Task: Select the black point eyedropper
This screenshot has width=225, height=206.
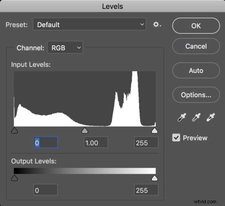Action: (x=182, y=117)
